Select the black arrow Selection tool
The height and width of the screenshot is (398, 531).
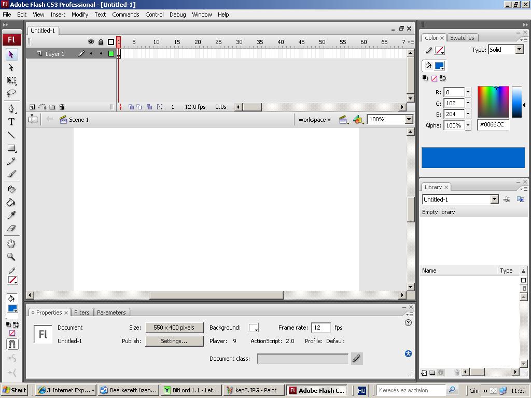[11, 54]
